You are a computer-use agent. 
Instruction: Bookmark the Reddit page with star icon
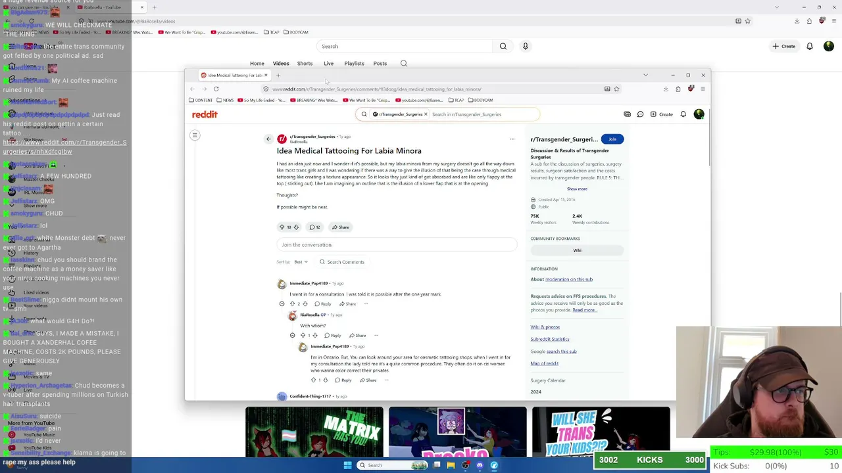(x=616, y=89)
